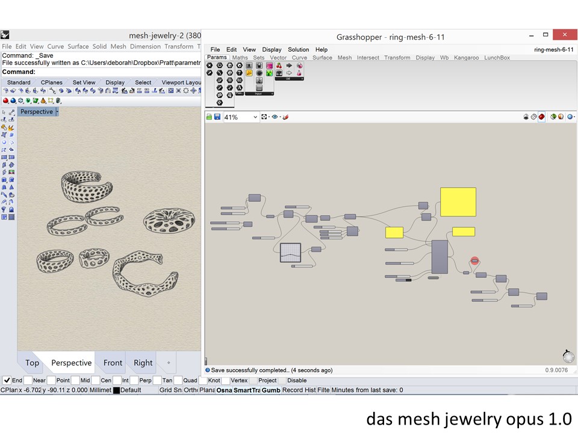
Task: Click the red shaded preview mode icon
Action: (x=541, y=117)
